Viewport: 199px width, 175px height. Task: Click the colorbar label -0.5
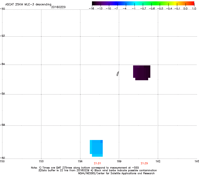(x=160, y=9)
